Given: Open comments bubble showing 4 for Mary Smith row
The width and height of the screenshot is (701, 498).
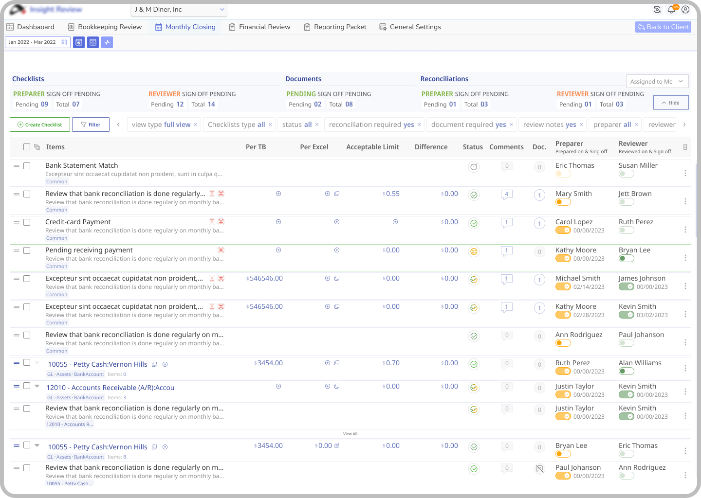Looking at the screenshot, I should pyautogui.click(x=506, y=195).
